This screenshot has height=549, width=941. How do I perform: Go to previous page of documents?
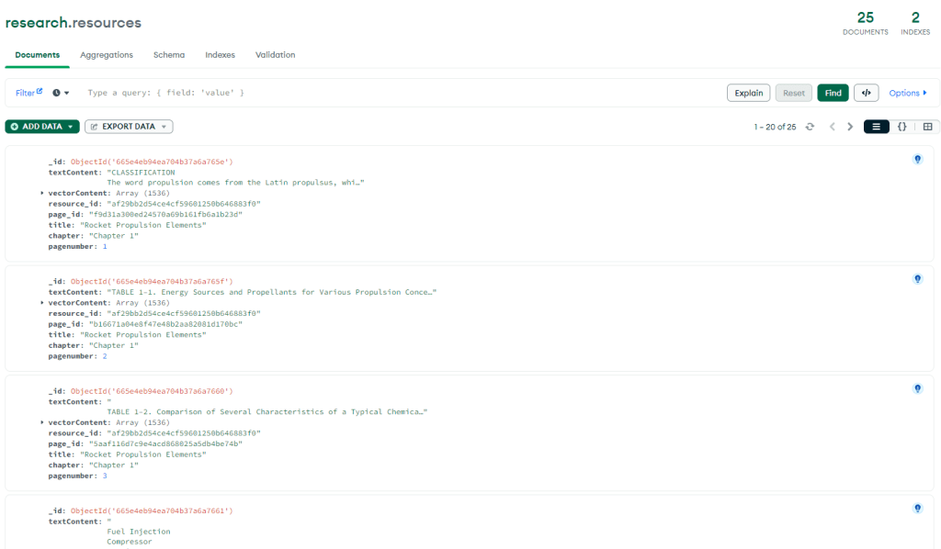coord(832,127)
